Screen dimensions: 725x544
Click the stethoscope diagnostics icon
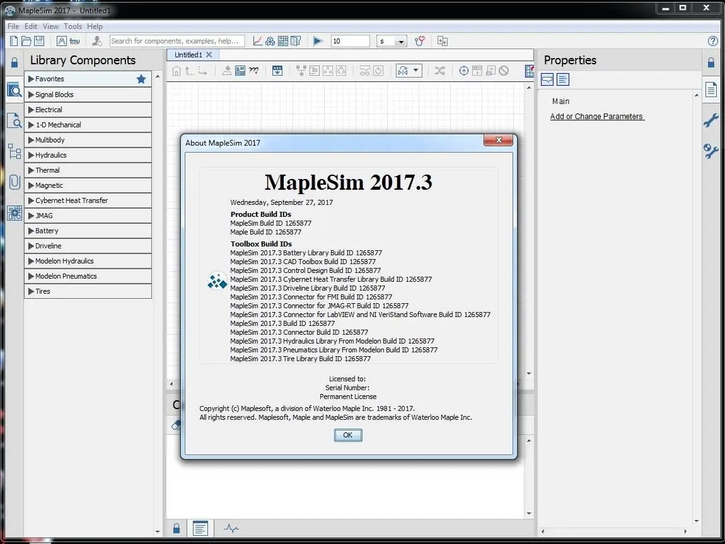click(419, 41)
